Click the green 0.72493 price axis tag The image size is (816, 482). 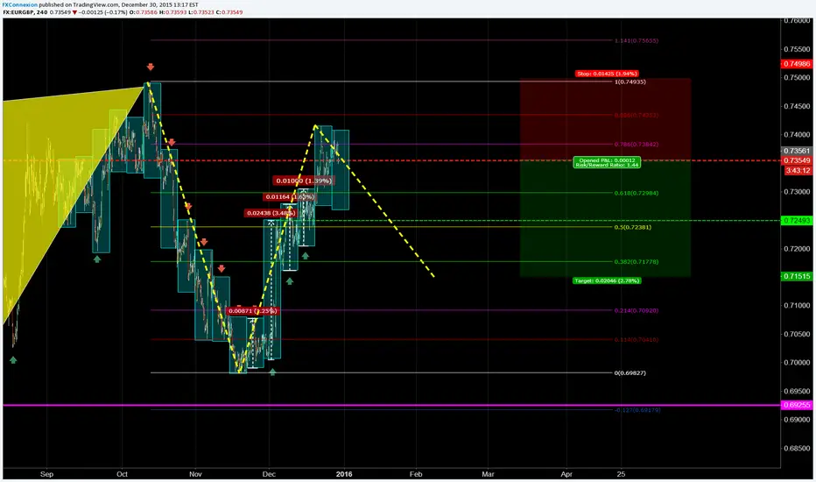[x=798, y=221]
